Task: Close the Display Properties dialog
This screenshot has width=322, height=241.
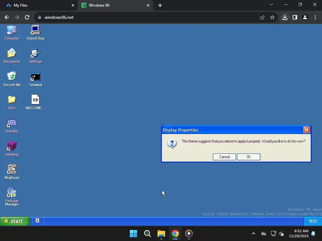Action: (x=306, y=130)
